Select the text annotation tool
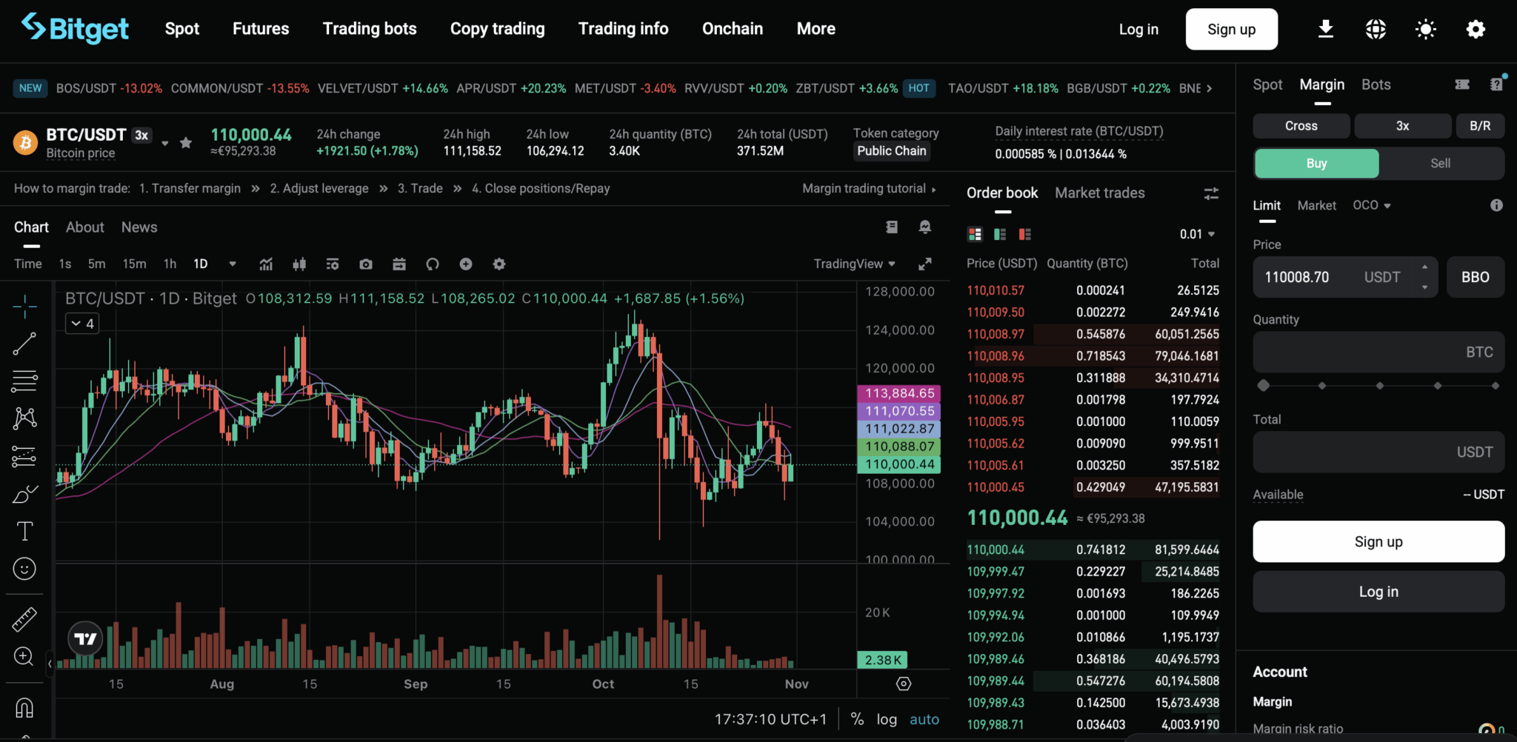The width and height of the screenshot is (1517, 742). (x=24, y=530)
